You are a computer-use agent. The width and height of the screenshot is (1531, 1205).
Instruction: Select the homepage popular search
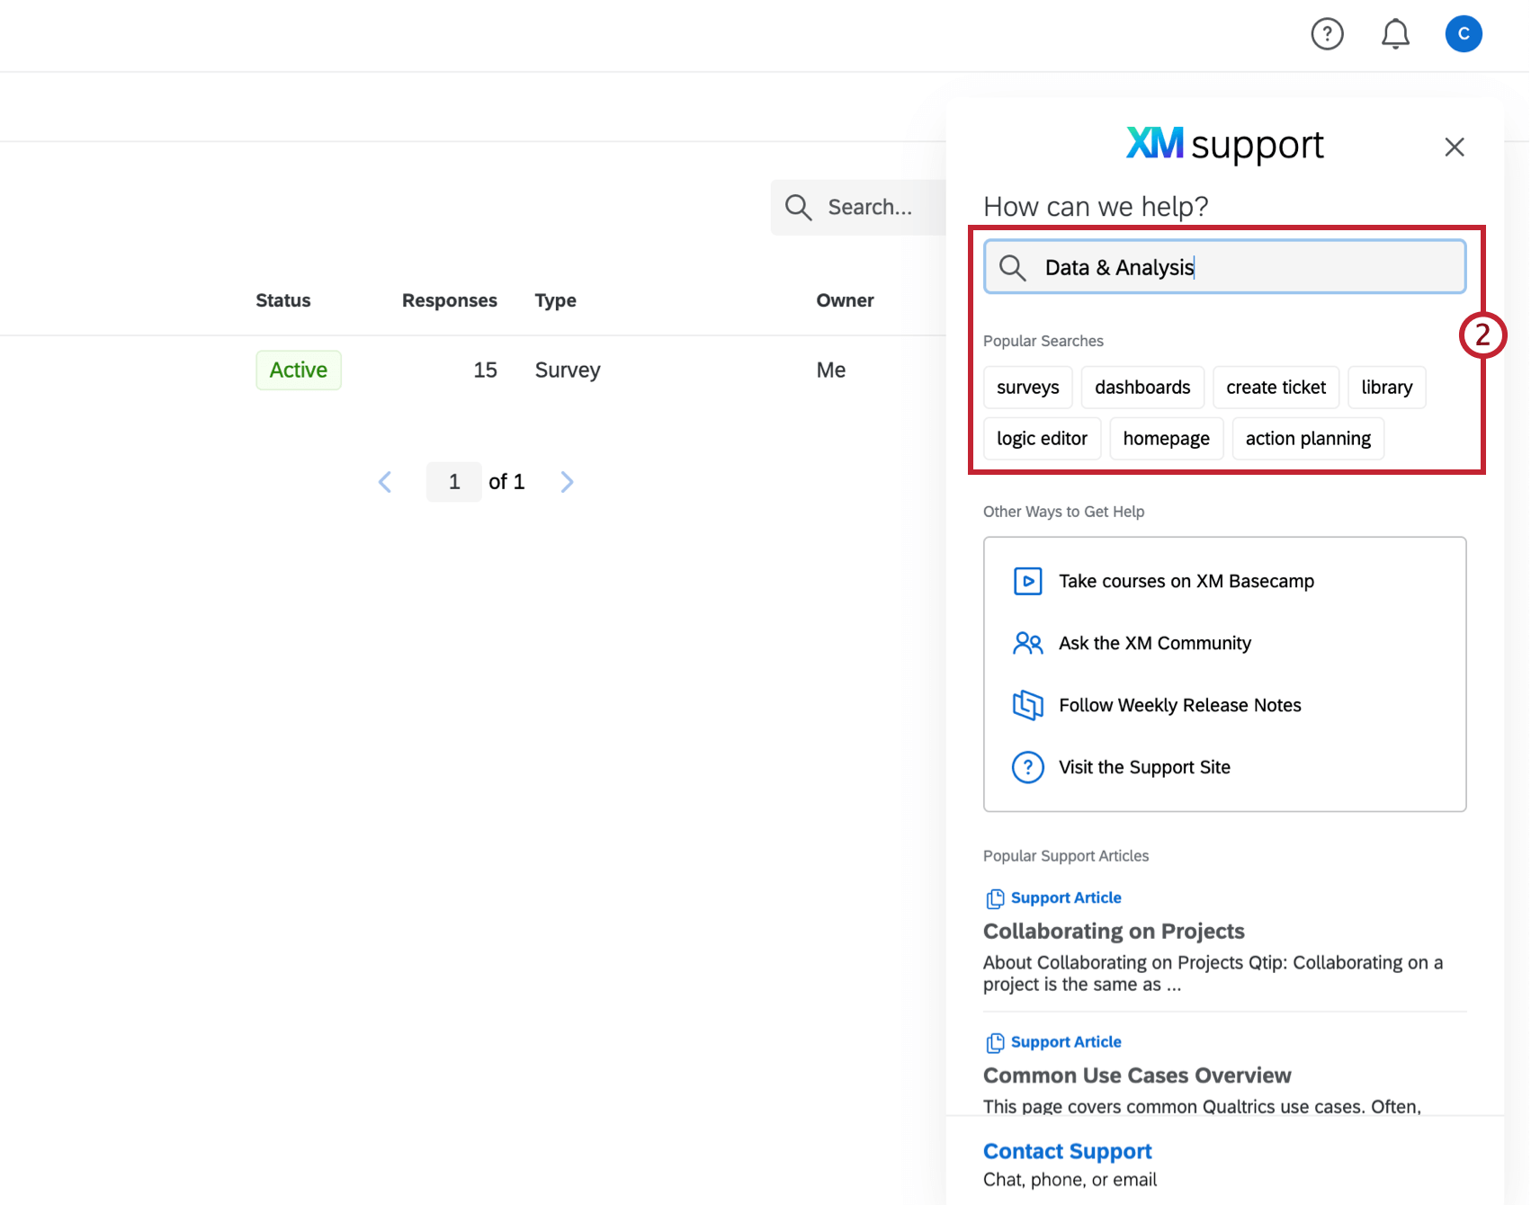(1166, 439)
